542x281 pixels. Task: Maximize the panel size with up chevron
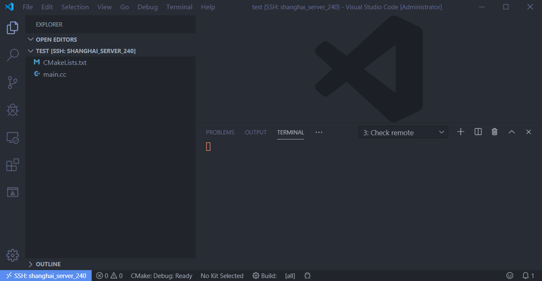pyautogui.click(x=512, y=132)
